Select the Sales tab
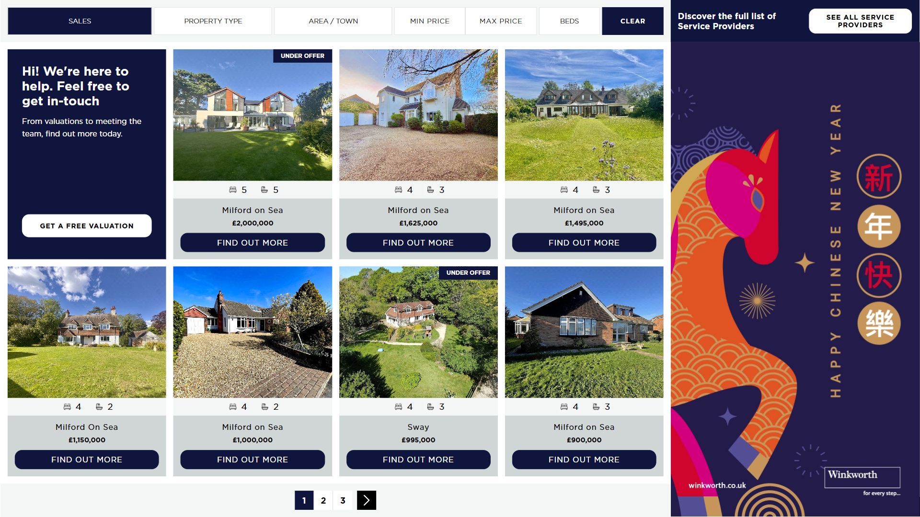Screen dimensions: 920x517 click(80, 21)
